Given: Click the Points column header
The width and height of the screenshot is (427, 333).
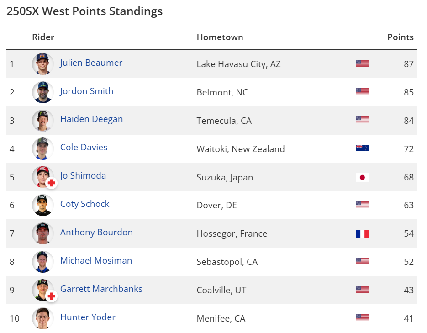Looking at the screenshot, I should [x=400, y=37].
